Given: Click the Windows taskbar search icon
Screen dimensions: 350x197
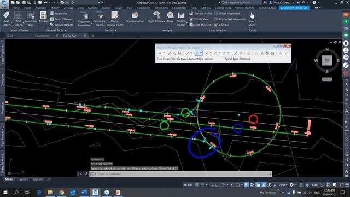Looking at the screenshot, I should click(16, 192).
